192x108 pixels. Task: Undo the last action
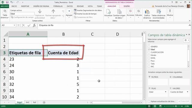click(11, 2)
